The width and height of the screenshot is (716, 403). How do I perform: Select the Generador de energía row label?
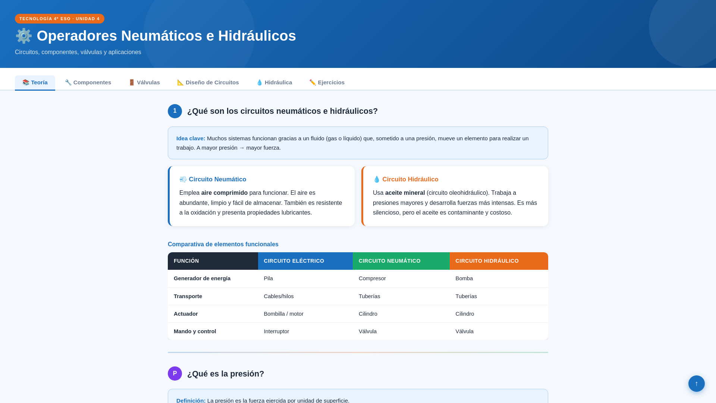(202, 278)
